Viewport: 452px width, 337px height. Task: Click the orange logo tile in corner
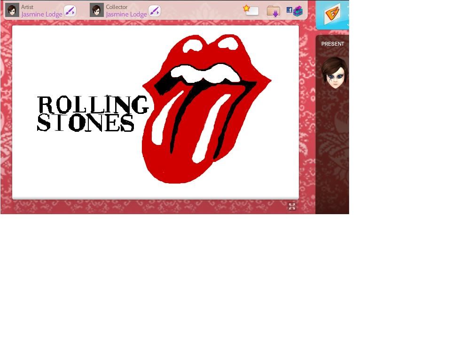(x=332, y=14)
